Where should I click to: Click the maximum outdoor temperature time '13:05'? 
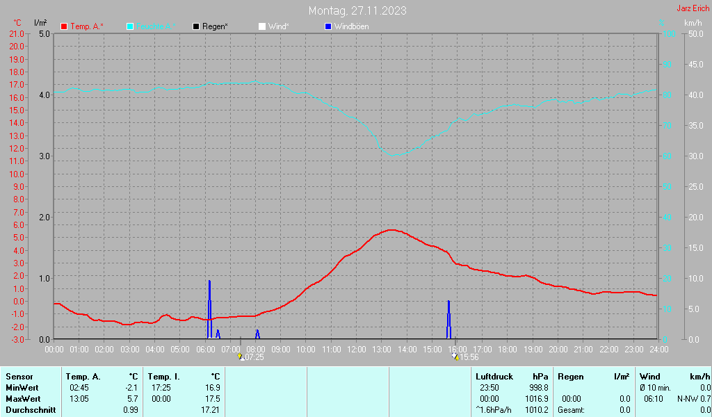(x=79, y=399)
